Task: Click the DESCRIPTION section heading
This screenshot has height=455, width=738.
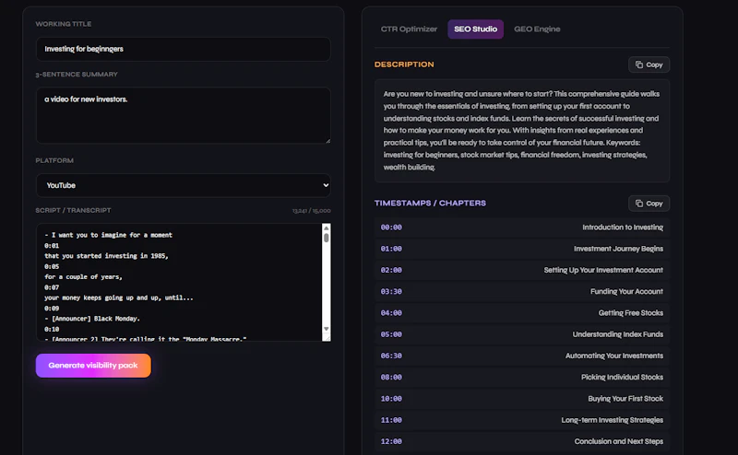Action: [x=404, y=64]
